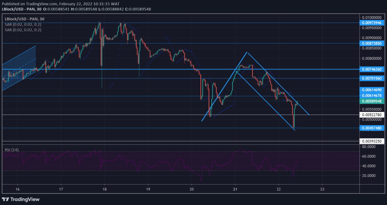Viewport: 387px width, 205px height.
Task: Click the 0.00900000 price scale value
Action: (x=372, y=38)
